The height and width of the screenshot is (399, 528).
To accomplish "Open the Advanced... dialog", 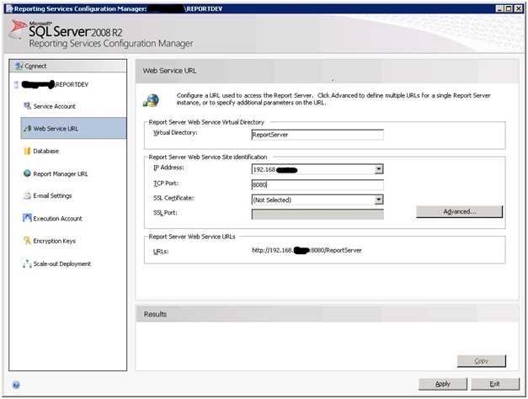I will click(x=459, y=212).
